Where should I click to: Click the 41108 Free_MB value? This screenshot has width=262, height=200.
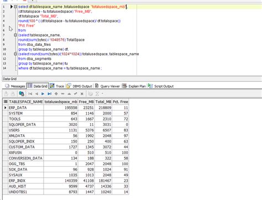[86, 181]
